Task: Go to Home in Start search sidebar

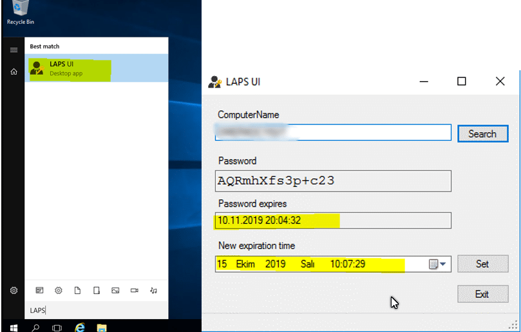Action: coord(14,72)
